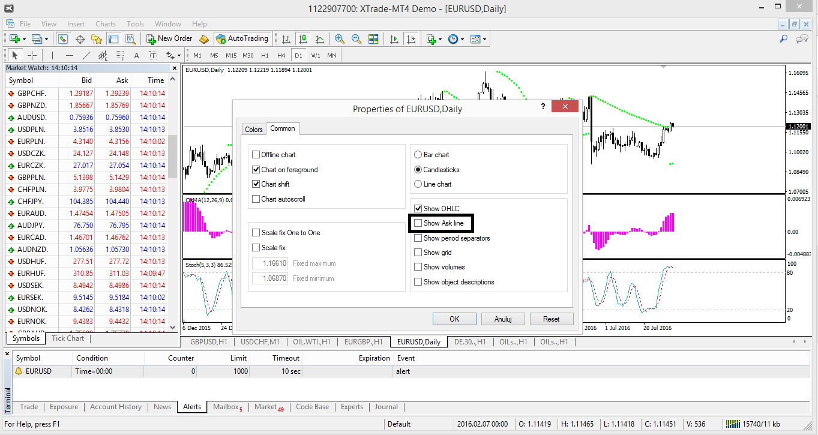This screenshot has width=818, height=435.
Task: Zoom in on the chart
Action: tap(340, 39)
